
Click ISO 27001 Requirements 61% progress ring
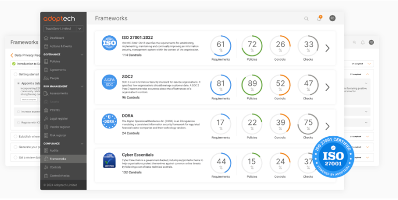click(221, 46)
